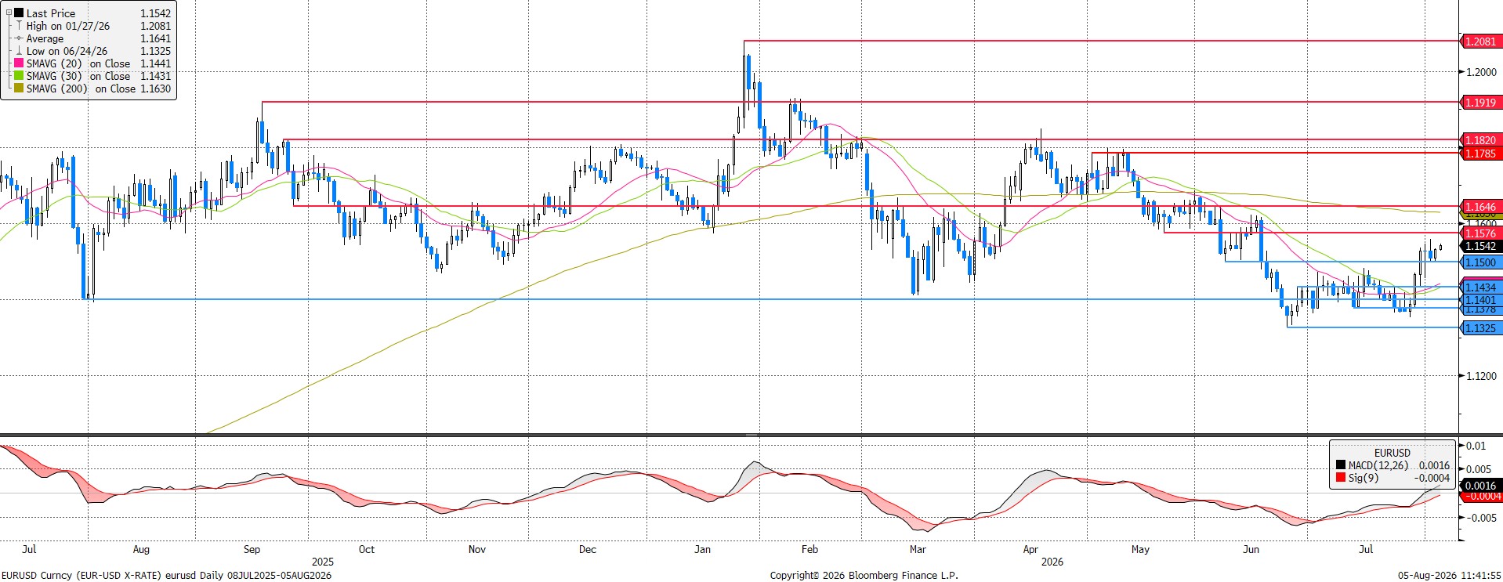Select the 1.1646 red level tag
This screenshot has height=582, width=1503.
(1481, 207)
